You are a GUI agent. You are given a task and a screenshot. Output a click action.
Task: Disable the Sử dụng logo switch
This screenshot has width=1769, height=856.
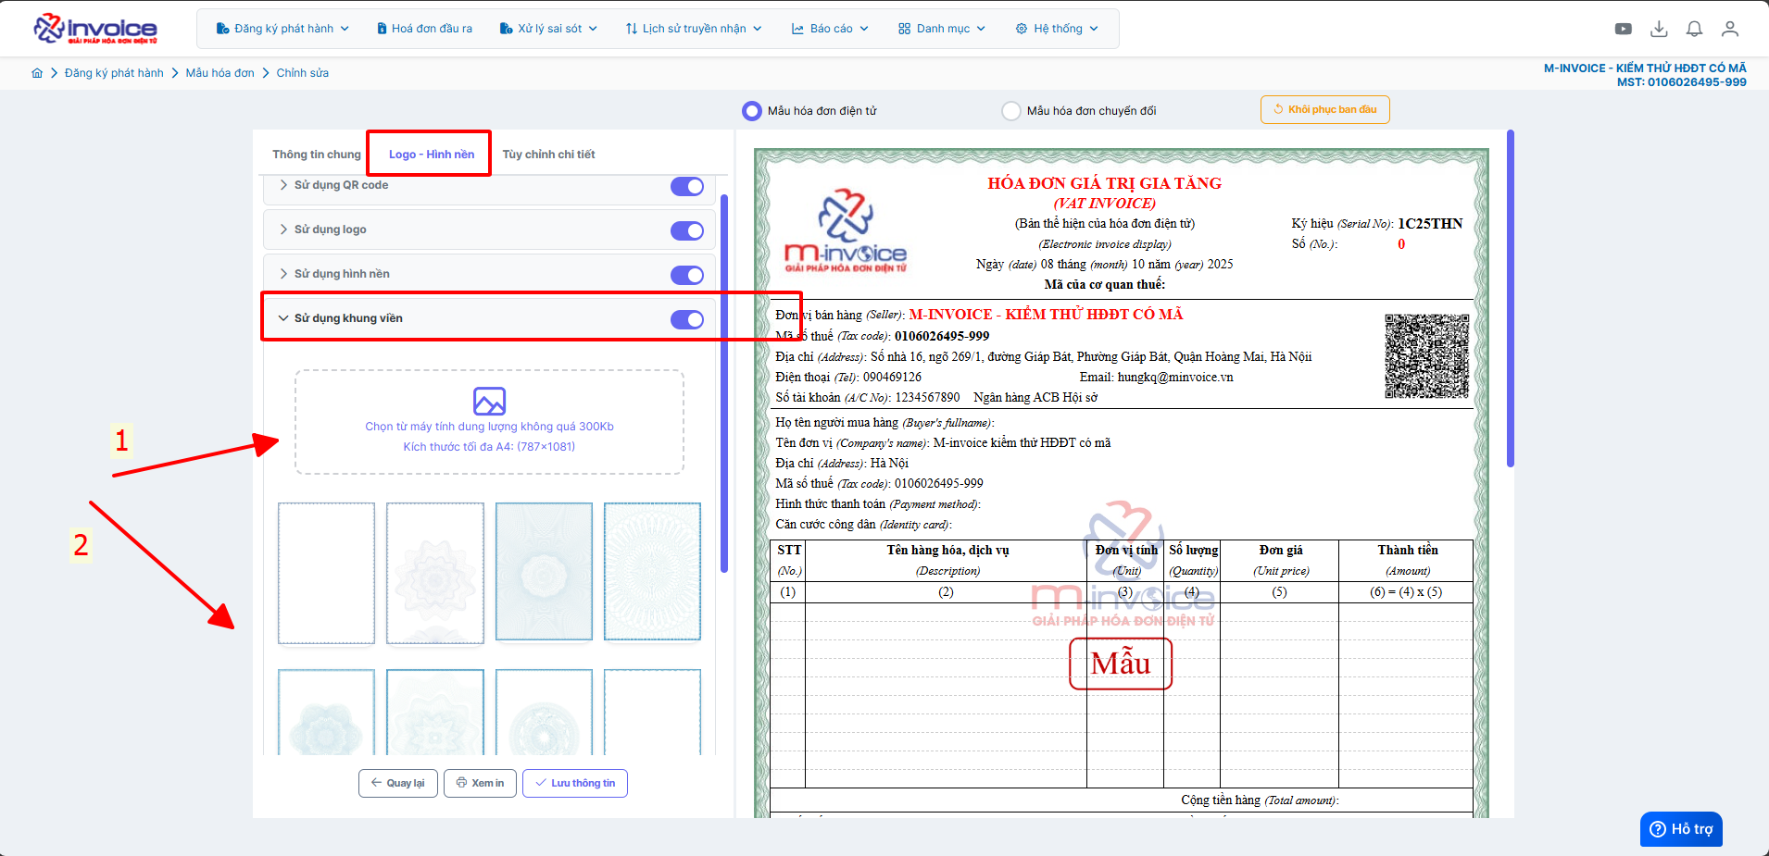click(686, 230)
